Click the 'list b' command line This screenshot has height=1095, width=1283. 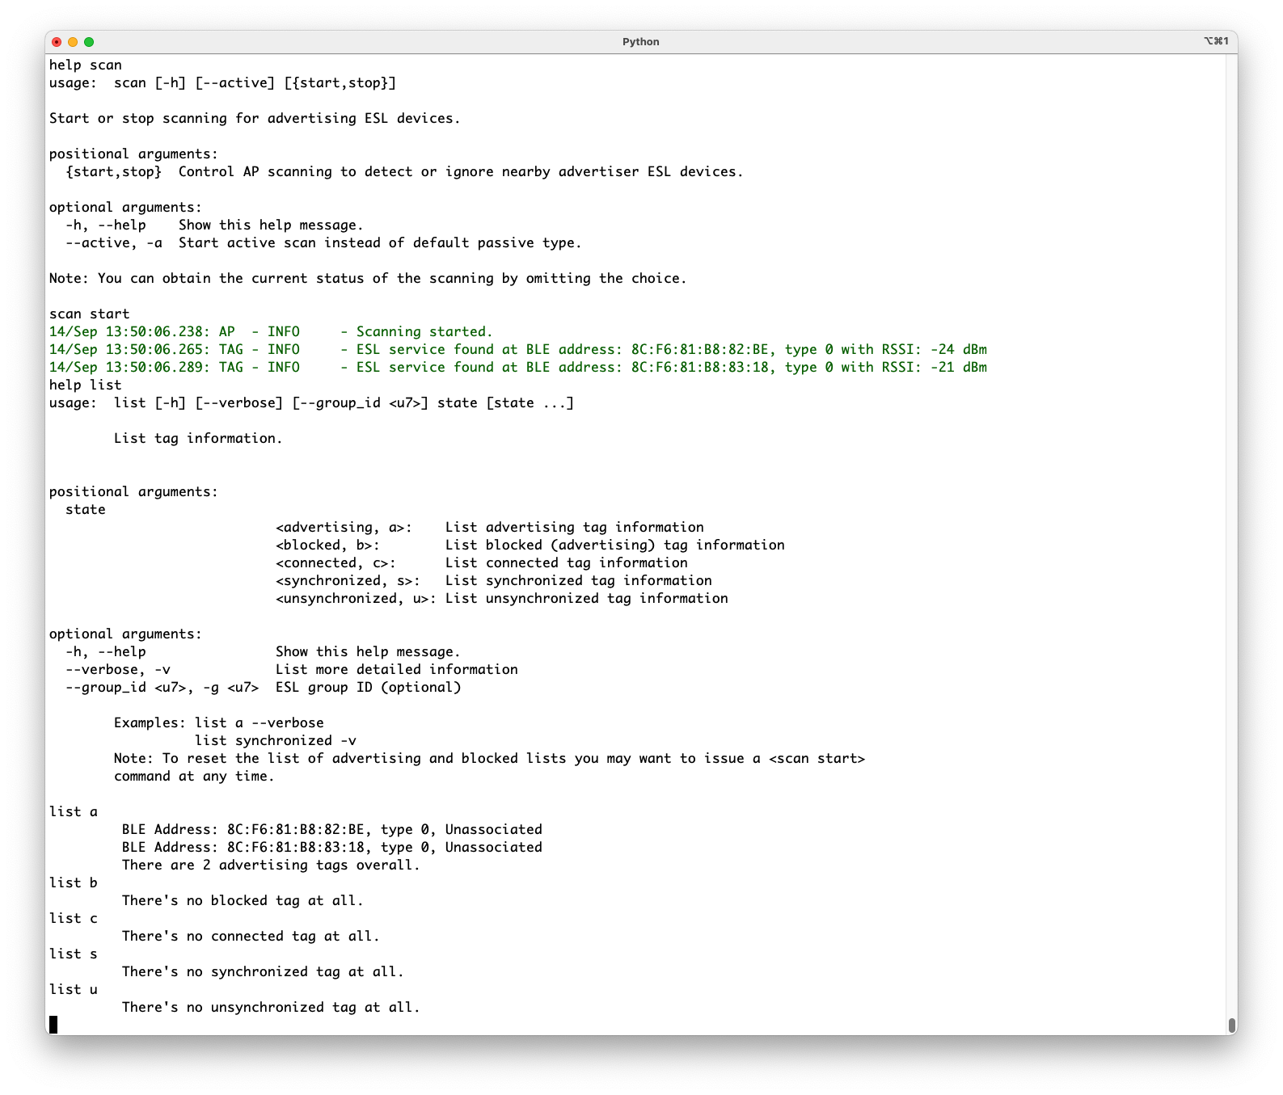74,882
